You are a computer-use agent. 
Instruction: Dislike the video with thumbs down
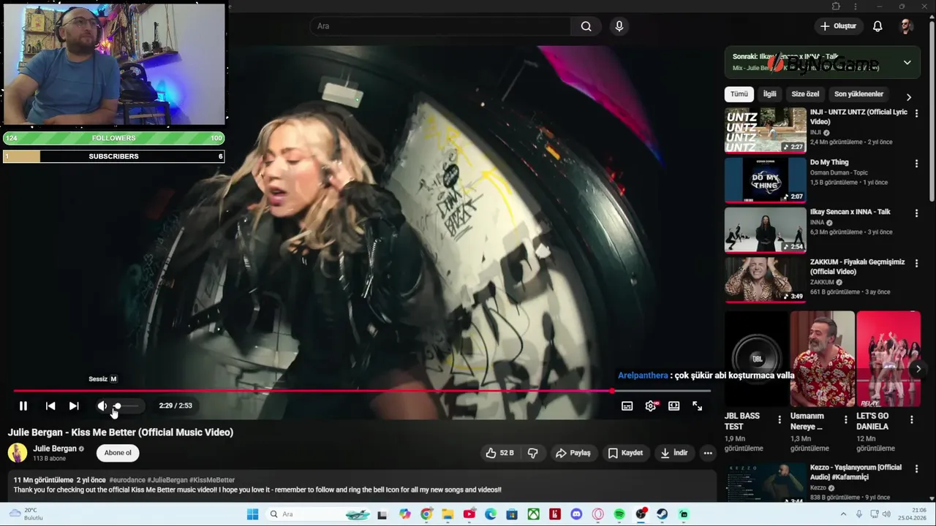(533, 453)
